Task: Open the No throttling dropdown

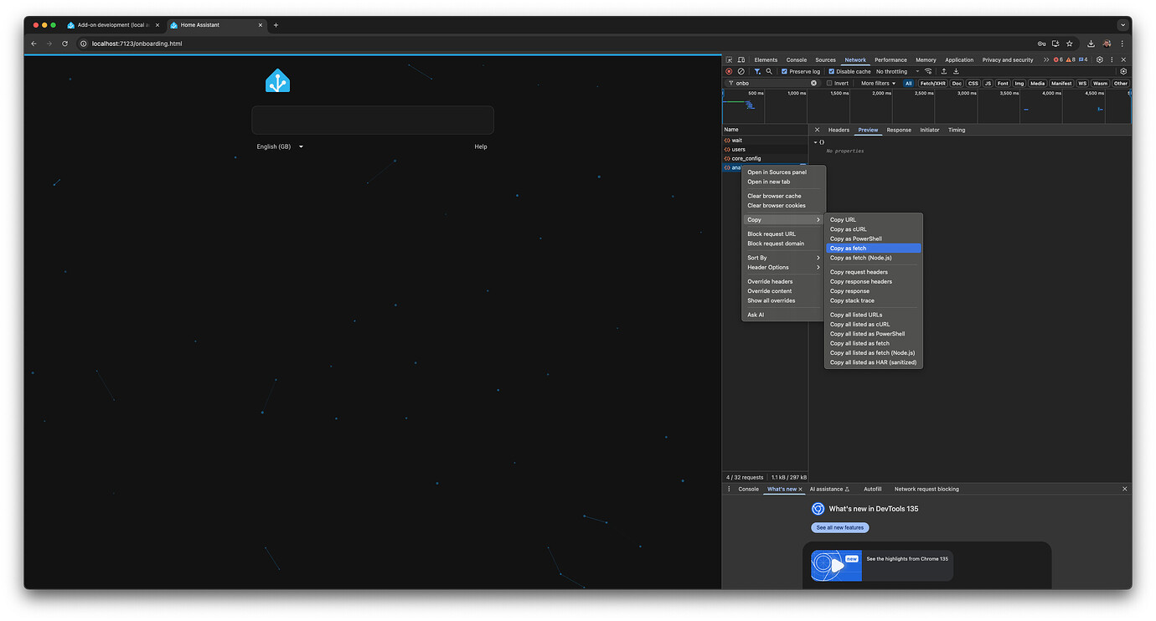Action: pyautogui.click(x=892, y=71)
